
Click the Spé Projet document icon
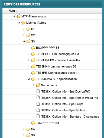(x=38, y=104)
